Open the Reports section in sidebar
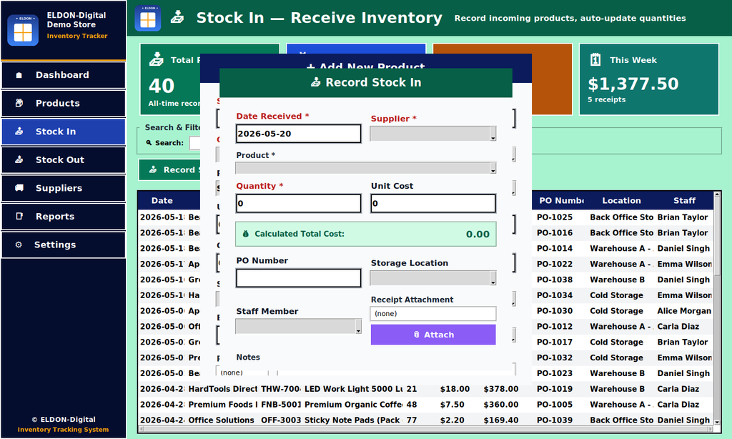 click(x=63, y=217)
